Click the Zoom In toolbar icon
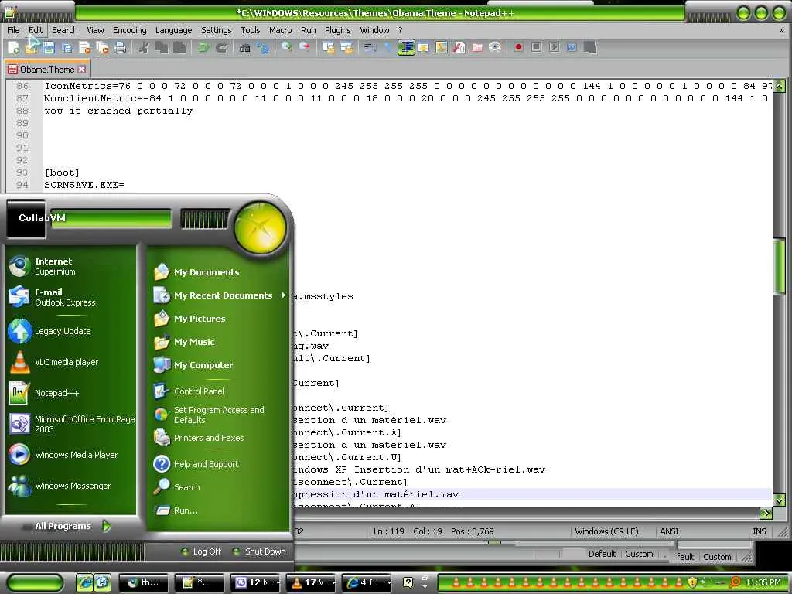The image size is (792, 594). (287, 47)
